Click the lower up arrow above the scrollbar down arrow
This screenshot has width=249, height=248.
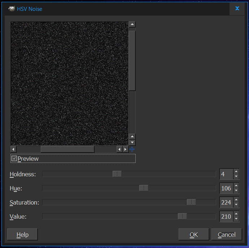[132, 136]
